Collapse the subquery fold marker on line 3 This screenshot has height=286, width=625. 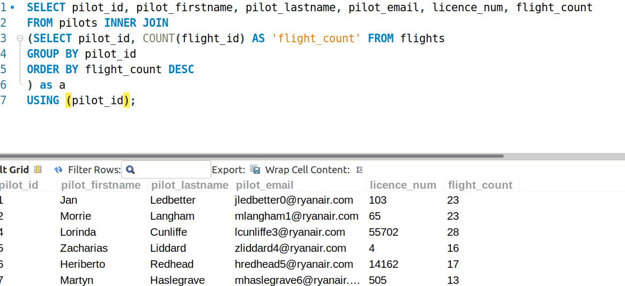[x=20, y=38]
